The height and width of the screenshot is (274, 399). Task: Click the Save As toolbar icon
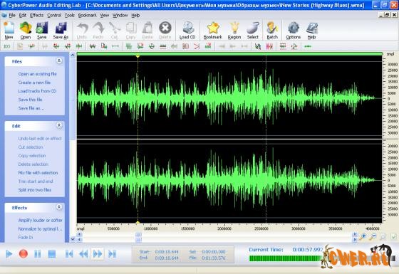(x=61, y=30)
